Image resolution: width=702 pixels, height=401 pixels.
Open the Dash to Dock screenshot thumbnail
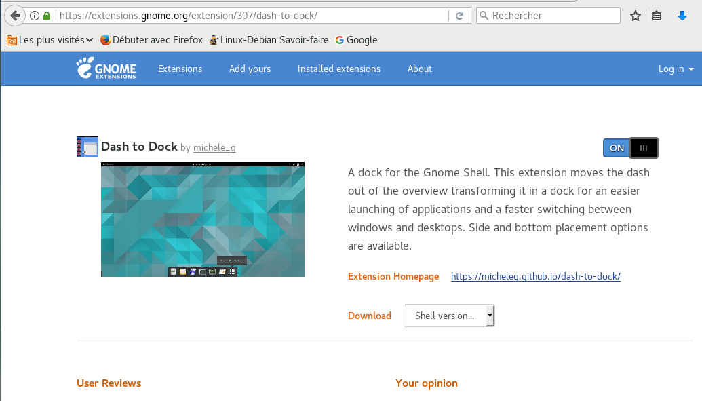coord(203,220)
